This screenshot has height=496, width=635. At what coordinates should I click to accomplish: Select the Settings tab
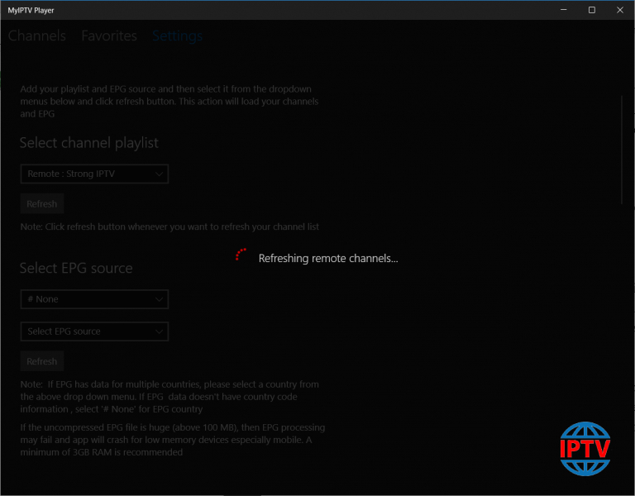(178, 36)
